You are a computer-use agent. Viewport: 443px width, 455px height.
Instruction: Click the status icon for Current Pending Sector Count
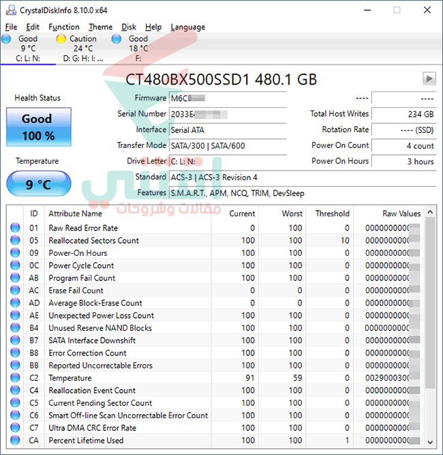(x=15, y=402)
